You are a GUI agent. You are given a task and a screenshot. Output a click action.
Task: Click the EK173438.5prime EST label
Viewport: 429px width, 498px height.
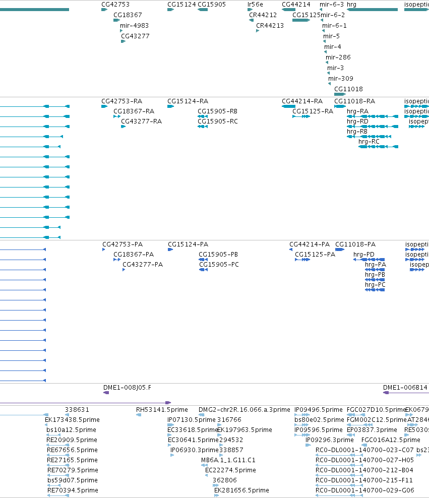[x=73, y=420]
